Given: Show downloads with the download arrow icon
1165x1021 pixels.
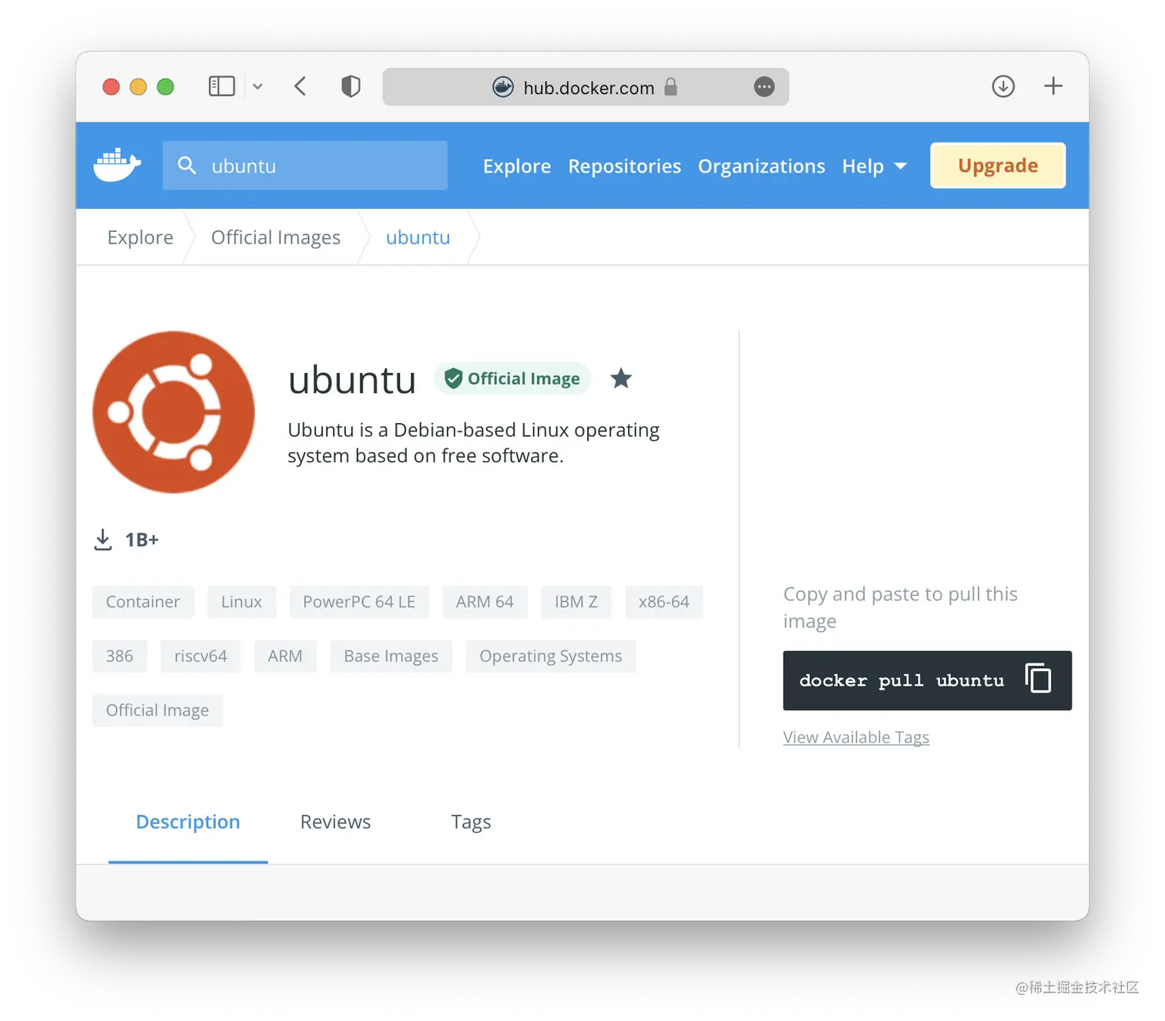Looking at the screenshot, I should pos(1003,86).
